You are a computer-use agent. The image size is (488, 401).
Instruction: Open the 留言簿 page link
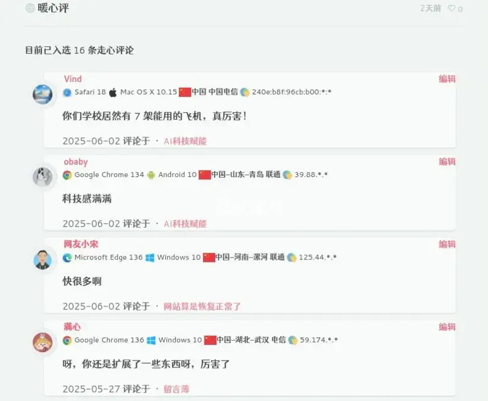pos(176,389)
